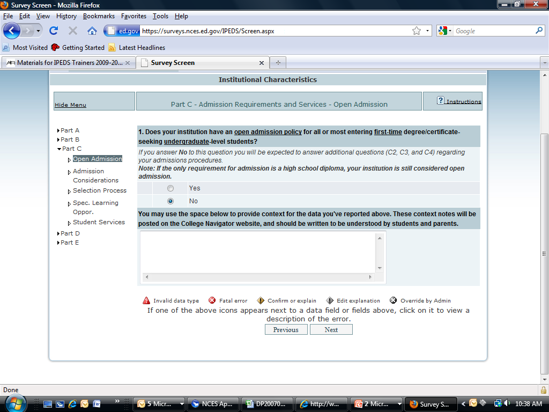Go back with the browser Back arrow
The height and width of the screenshot is (412, 549).
click(12, 31)
